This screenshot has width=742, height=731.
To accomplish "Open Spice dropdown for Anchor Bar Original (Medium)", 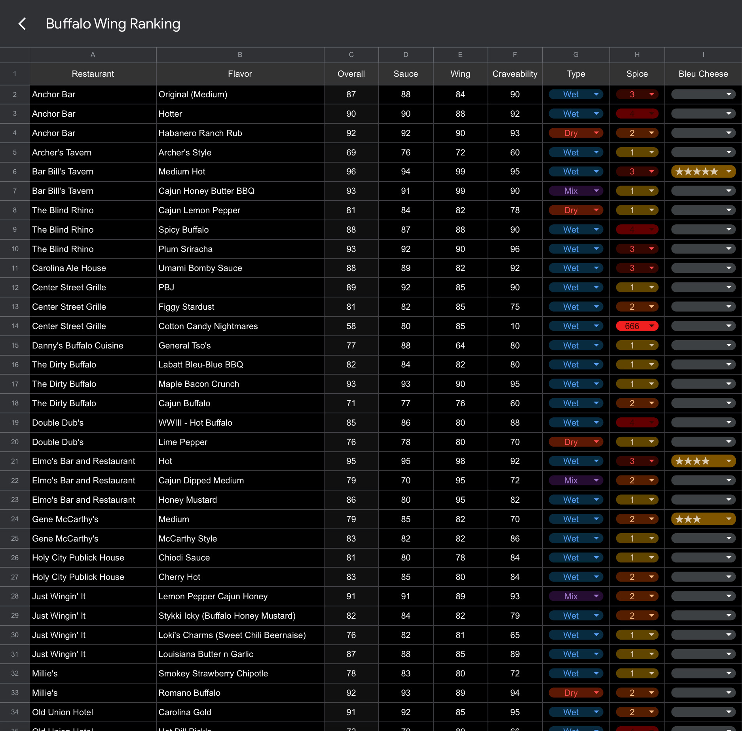I will pos(637,95).
